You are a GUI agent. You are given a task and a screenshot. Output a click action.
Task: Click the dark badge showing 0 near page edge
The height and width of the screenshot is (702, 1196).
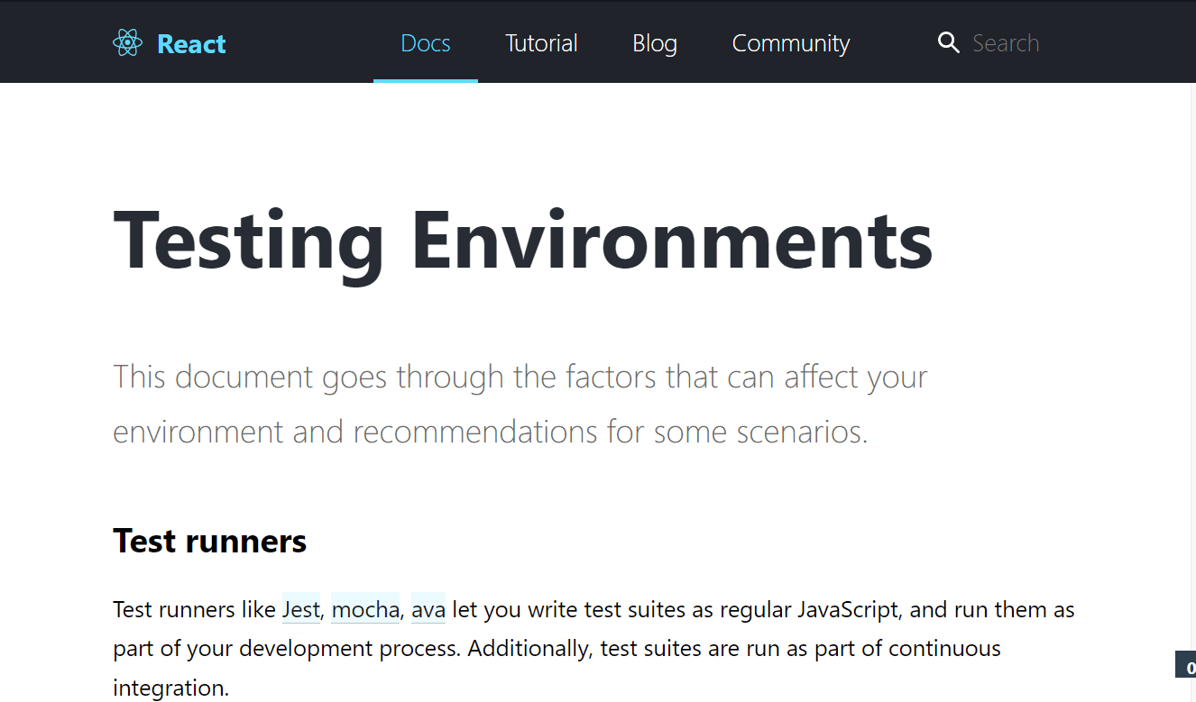[1186, 663]
